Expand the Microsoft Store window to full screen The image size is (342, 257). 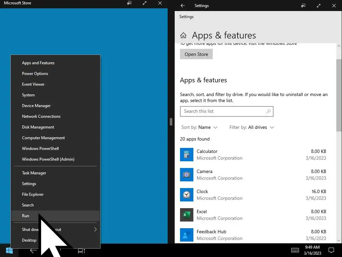(144, 3)
